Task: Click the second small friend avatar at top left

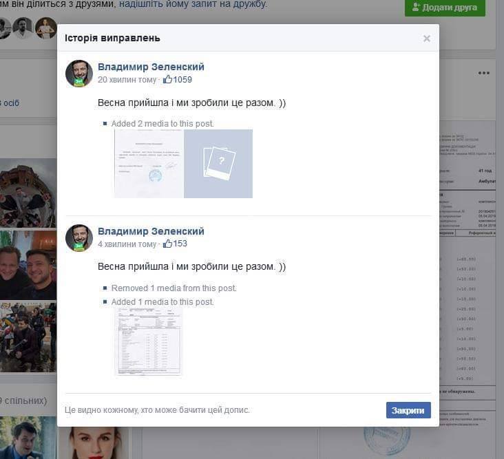Action: point(23,28)
